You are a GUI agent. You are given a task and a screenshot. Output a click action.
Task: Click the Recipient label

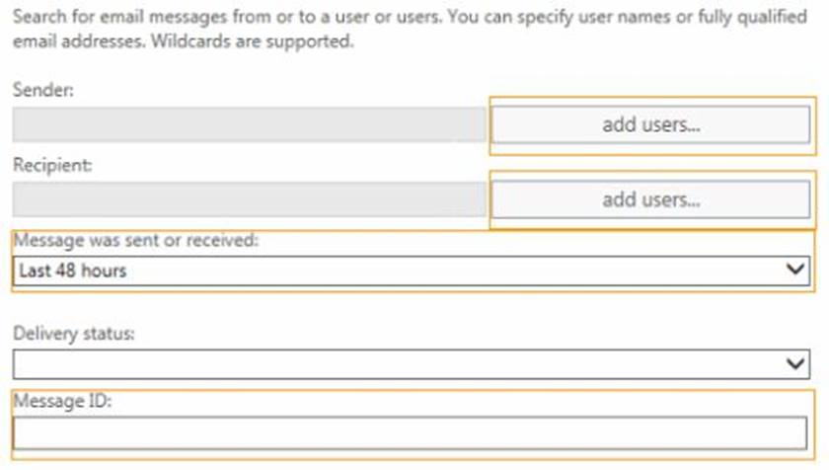tap(52, 165)
